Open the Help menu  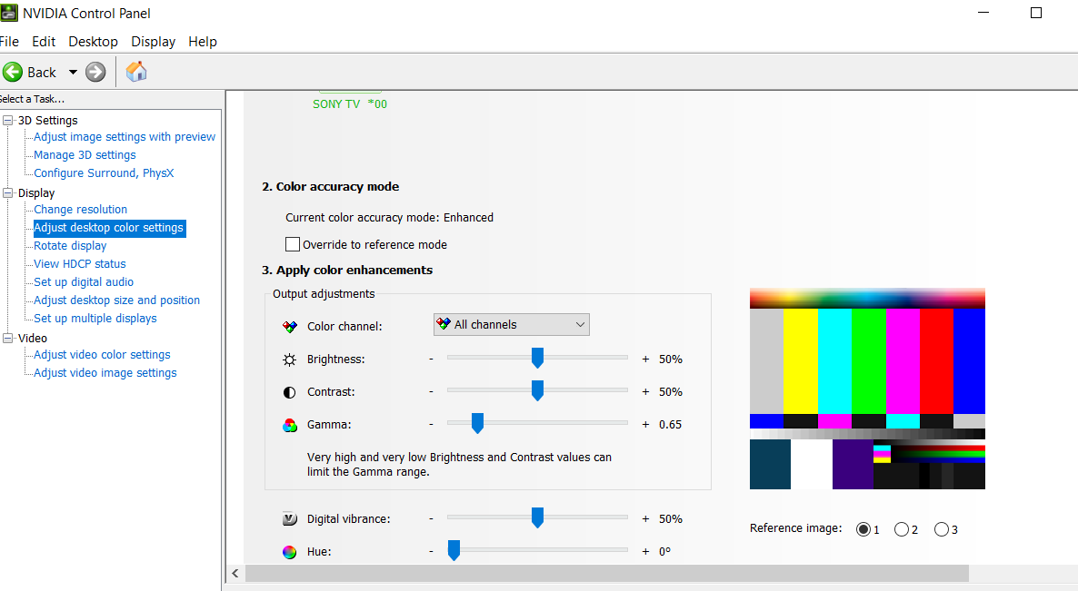[x=202, y=42]
